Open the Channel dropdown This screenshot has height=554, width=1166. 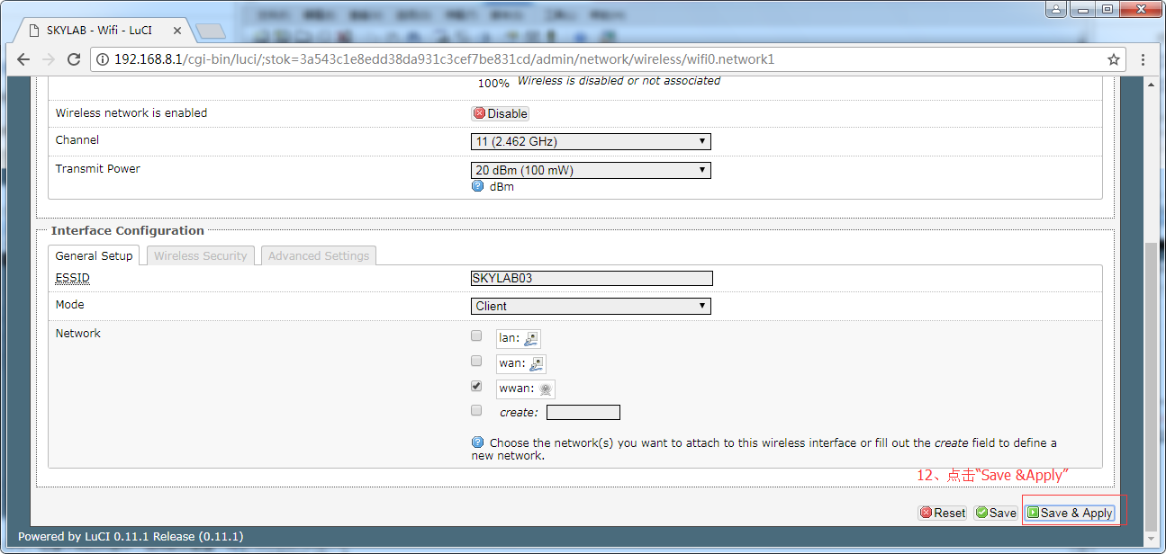591,142
